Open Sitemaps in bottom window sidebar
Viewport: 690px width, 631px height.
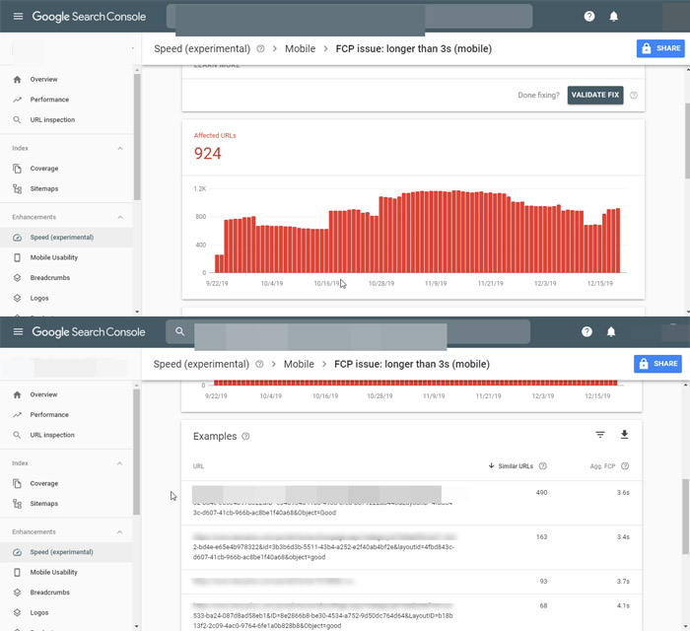(66, 504)
